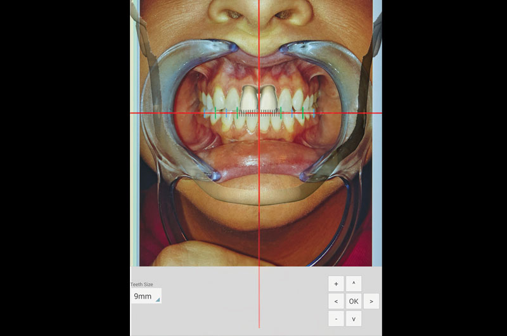Open the Teeth Size 9mm dropdown
507x336 pixels.
click(x=146, y=296)
